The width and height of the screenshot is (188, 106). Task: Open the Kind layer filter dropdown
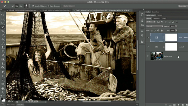[x=151, y=22]
